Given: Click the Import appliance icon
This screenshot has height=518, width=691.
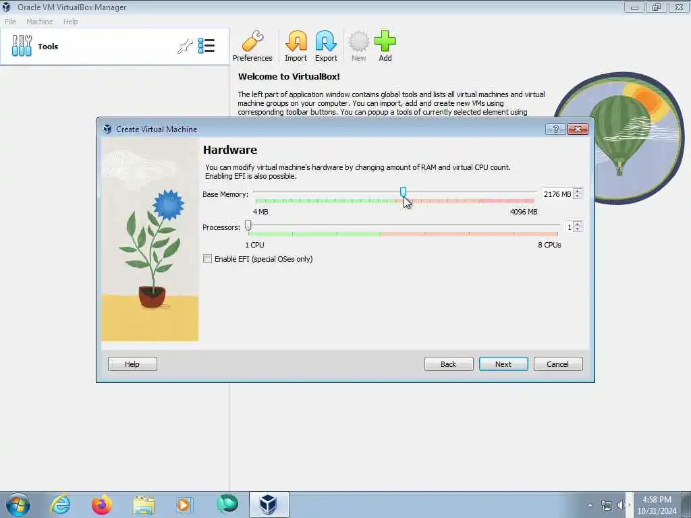Looking at the screenshot, I should coord(296,47).
